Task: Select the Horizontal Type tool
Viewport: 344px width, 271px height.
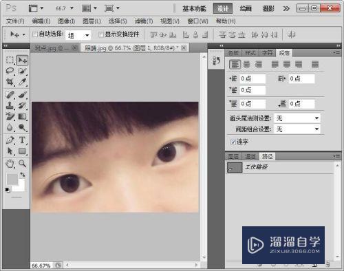Action: 22,140
